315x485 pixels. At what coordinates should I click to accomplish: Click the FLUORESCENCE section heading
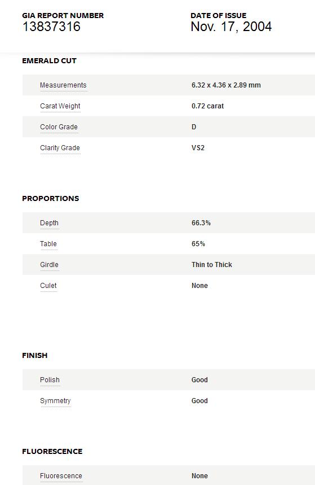tap(52, 451)
